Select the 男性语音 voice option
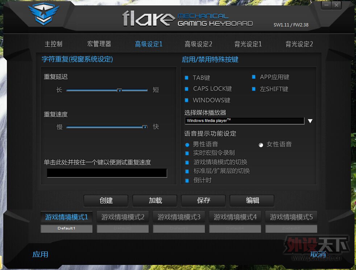356x270 pixels. [187, 144]
